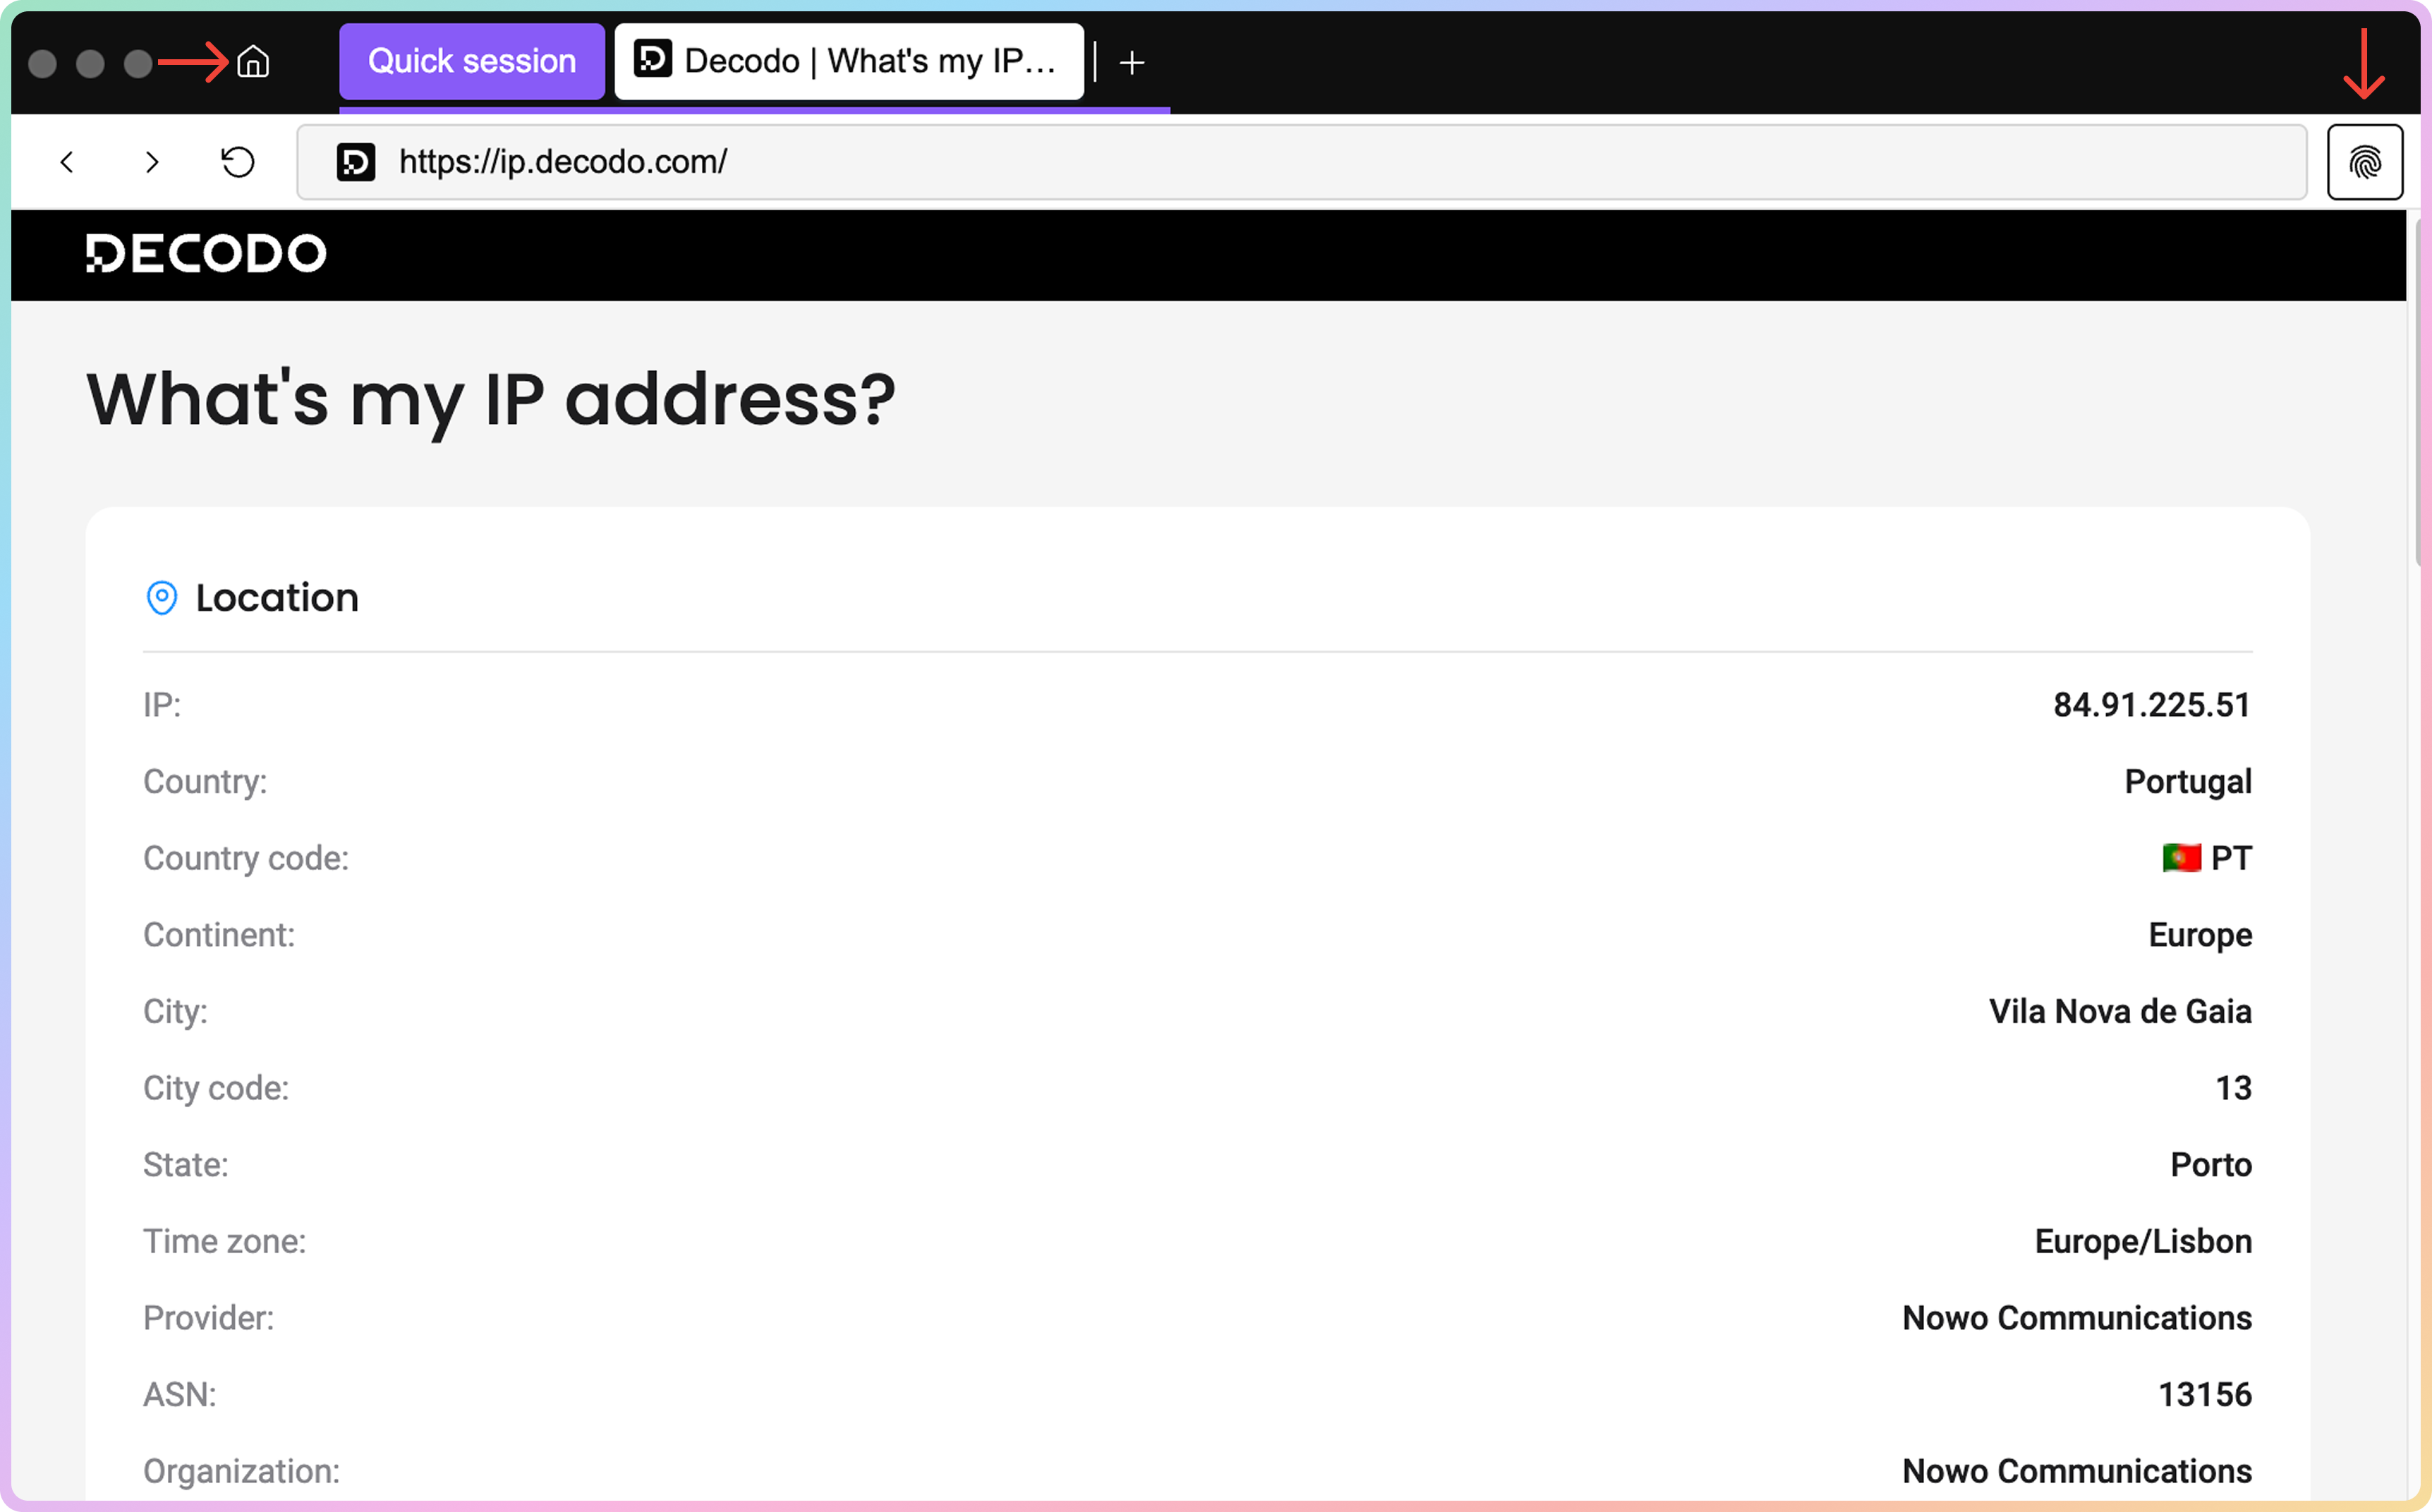This screenshot has height=1512, width=2432.
Task: Click the City code: label
Action: (216, 1088)
